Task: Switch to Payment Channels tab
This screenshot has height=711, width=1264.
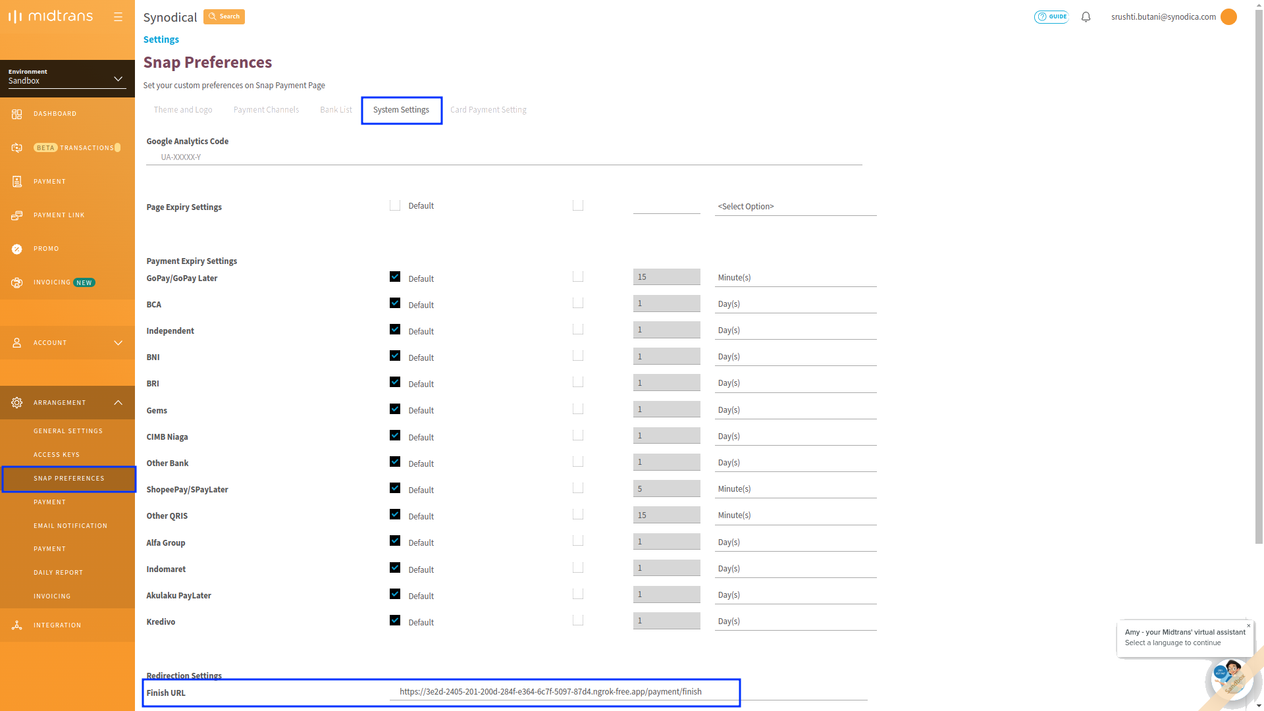Action: (266, 110)
